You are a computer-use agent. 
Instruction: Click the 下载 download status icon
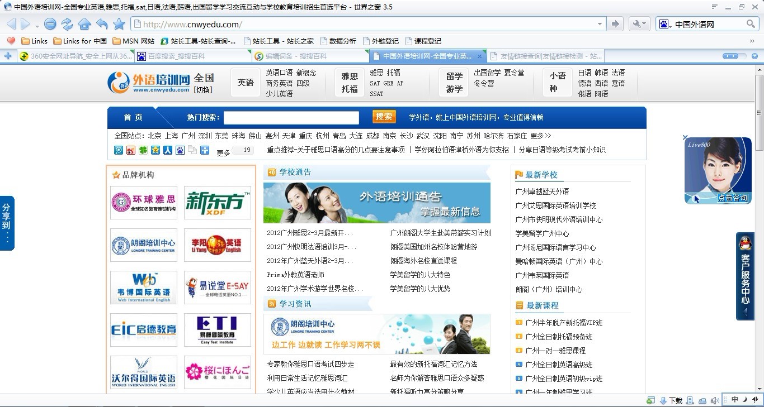pos(671,400)
